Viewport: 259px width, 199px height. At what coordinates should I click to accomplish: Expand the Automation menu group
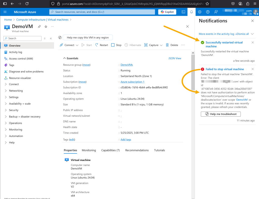pos(6,136)
